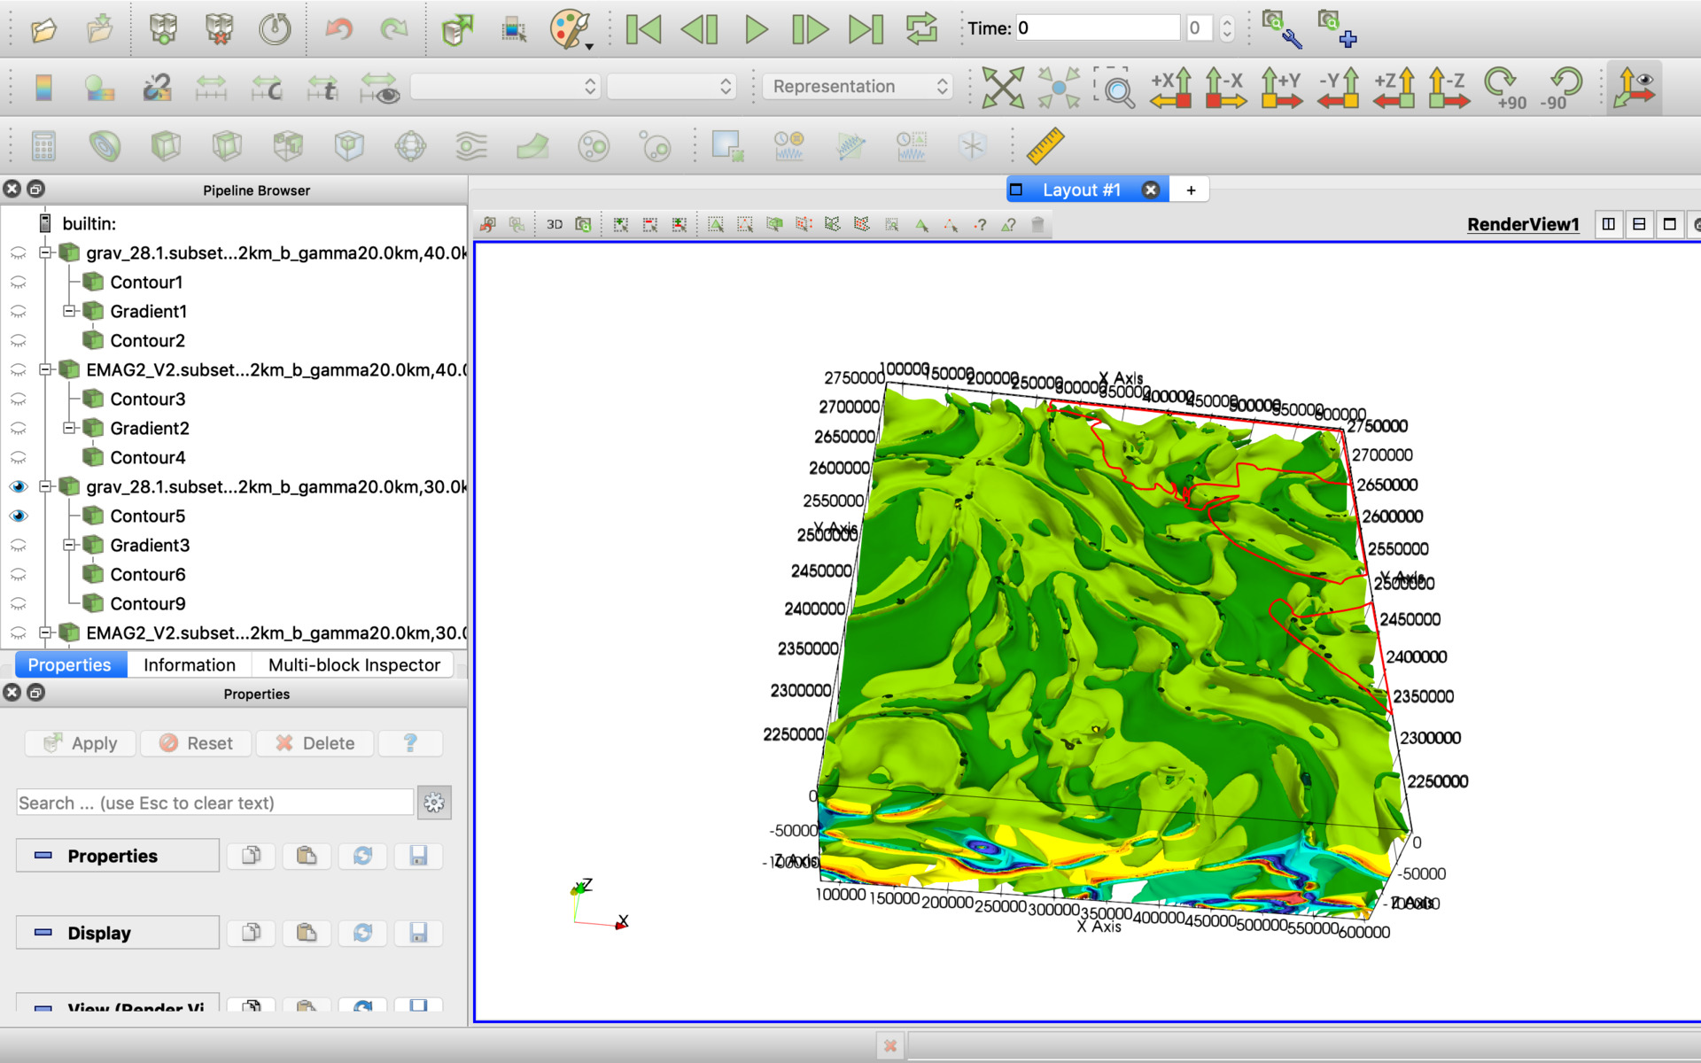Click the properties search field

(x=214, y=803)
